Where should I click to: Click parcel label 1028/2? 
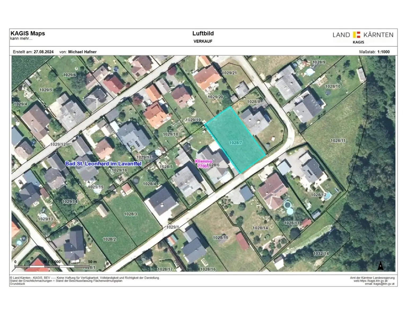109,239
